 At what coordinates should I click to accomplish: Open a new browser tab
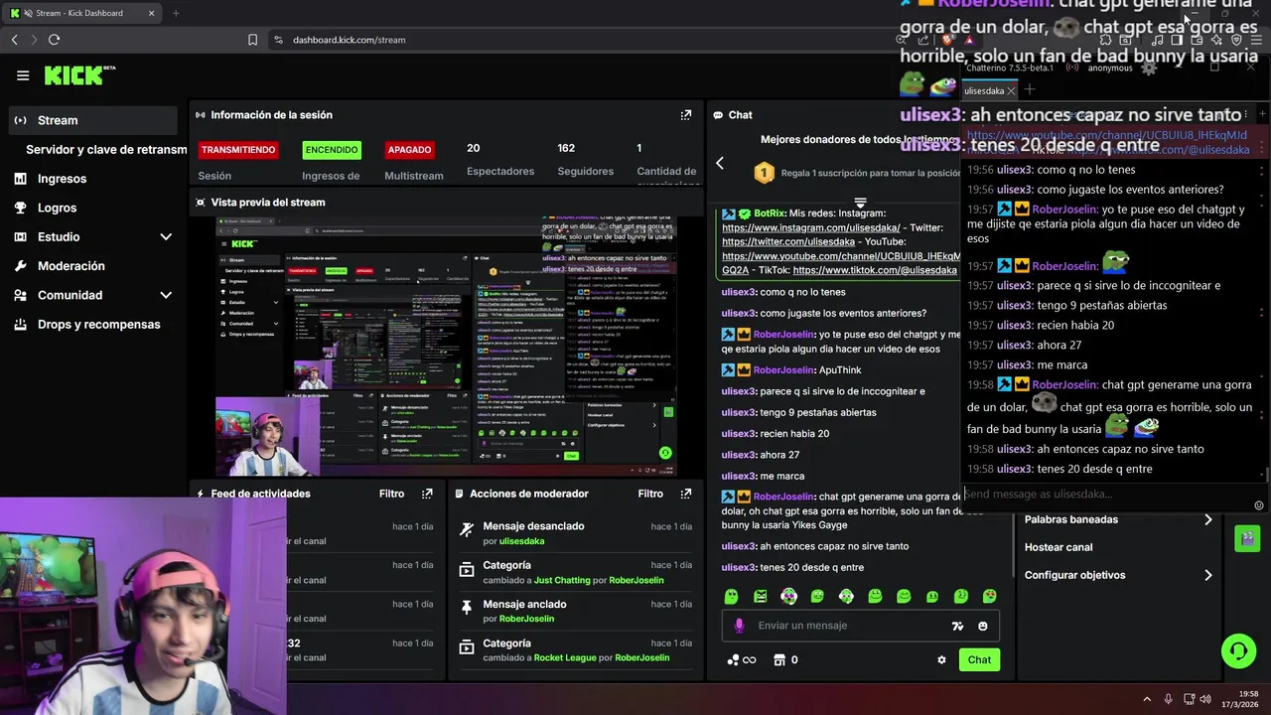tap(176, 13)
